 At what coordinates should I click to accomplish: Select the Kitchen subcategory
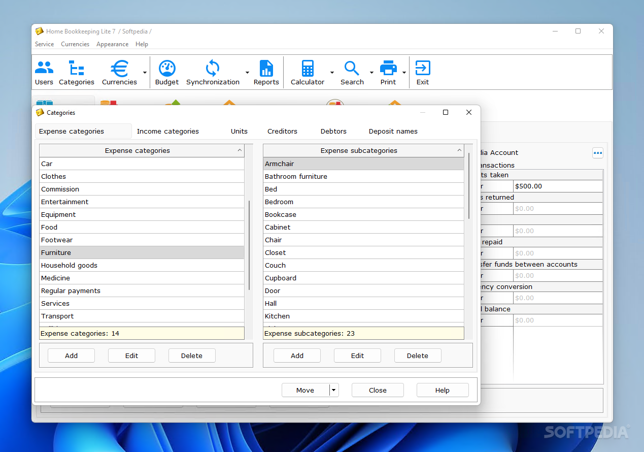[363, 316]
